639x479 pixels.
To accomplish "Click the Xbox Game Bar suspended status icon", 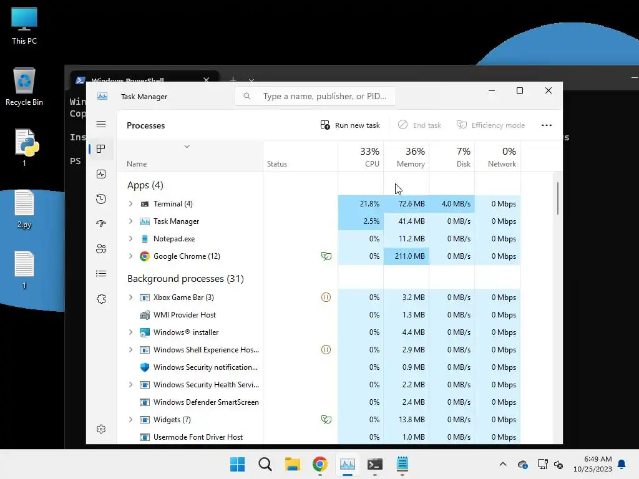I will tap(326, 298).
